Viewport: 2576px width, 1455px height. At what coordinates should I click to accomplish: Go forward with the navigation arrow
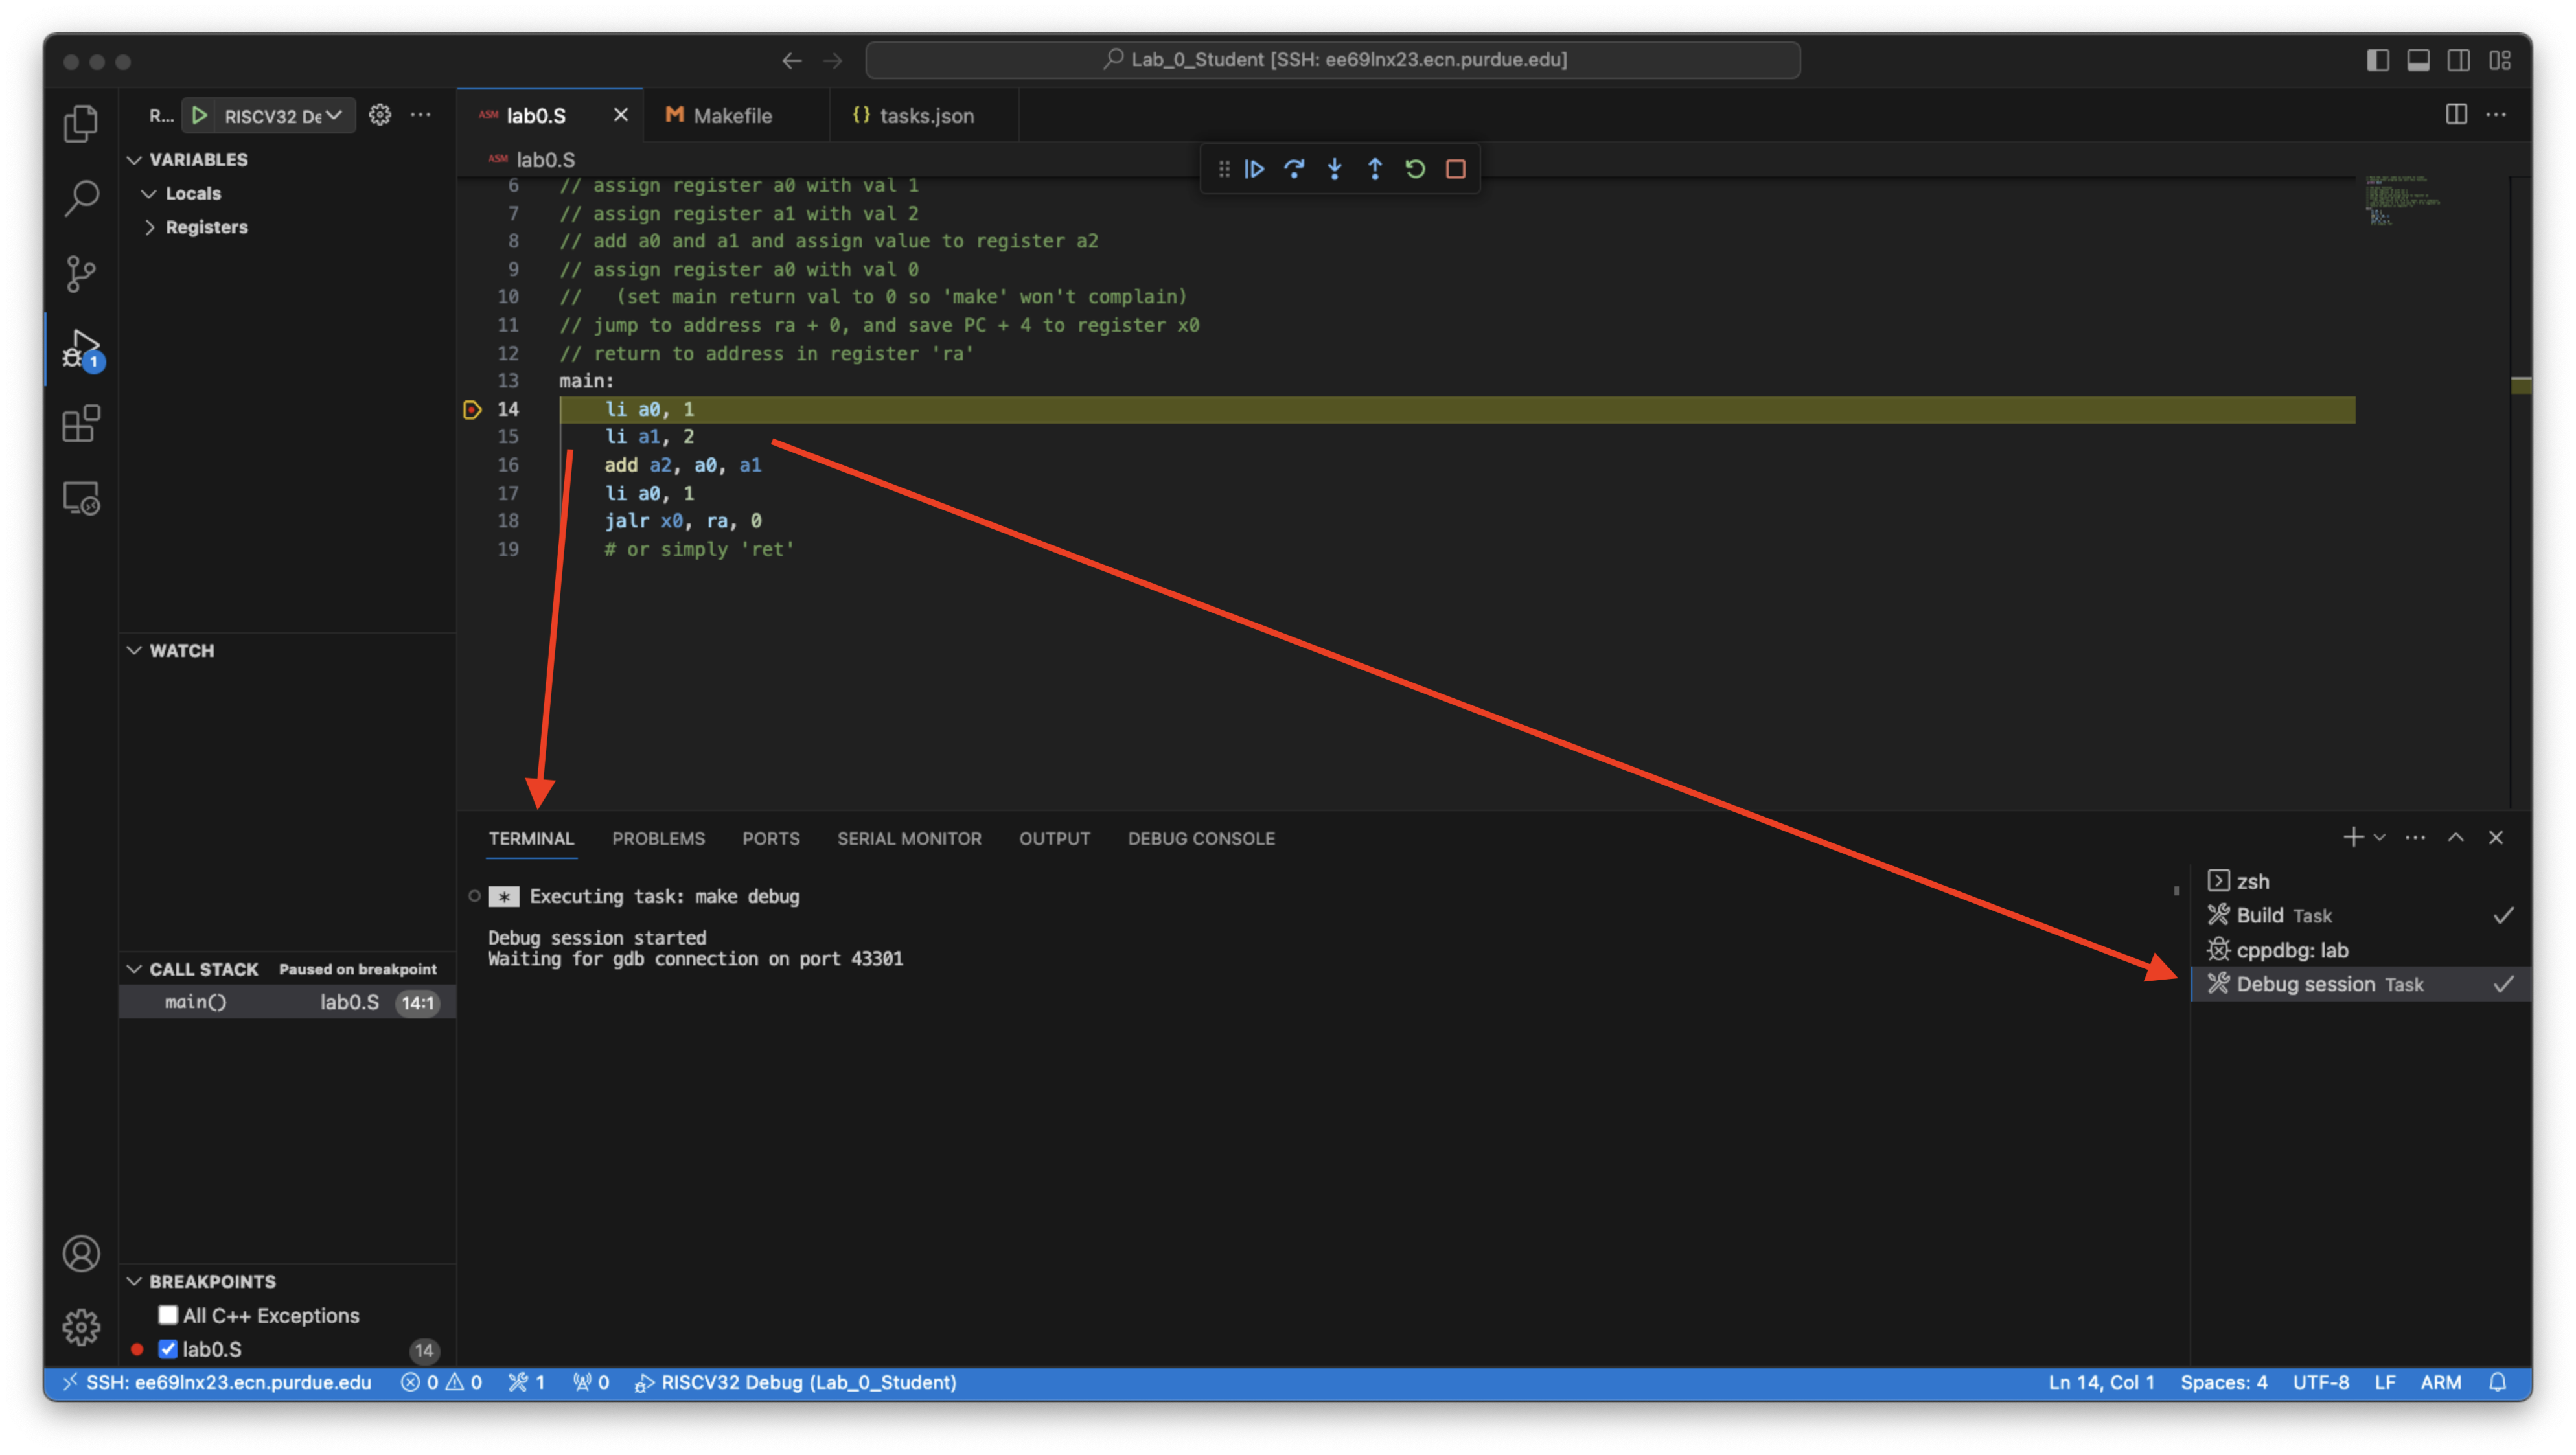832,61
